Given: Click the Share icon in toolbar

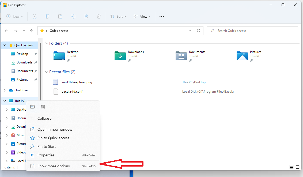Looking at the screenshot, I should pyautogui.click(x=86, y=16).
